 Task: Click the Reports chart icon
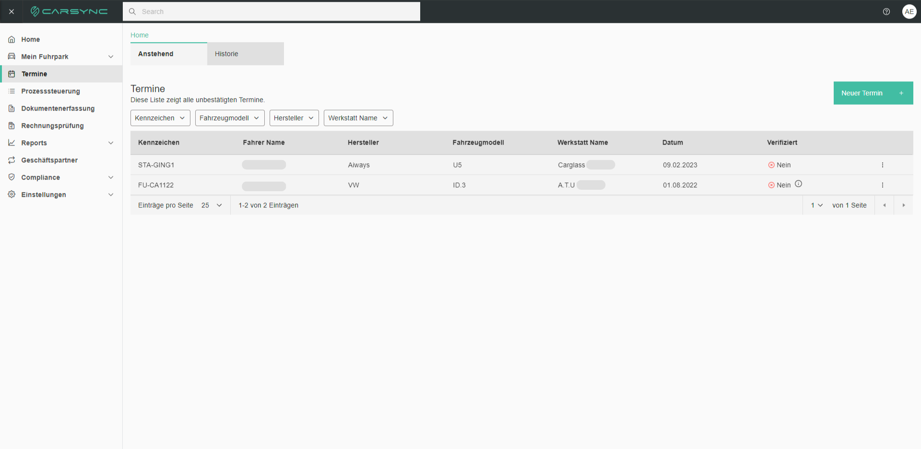tap(12, 143)
